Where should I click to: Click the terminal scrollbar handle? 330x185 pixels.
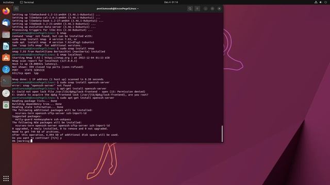(x=222, y=134)
